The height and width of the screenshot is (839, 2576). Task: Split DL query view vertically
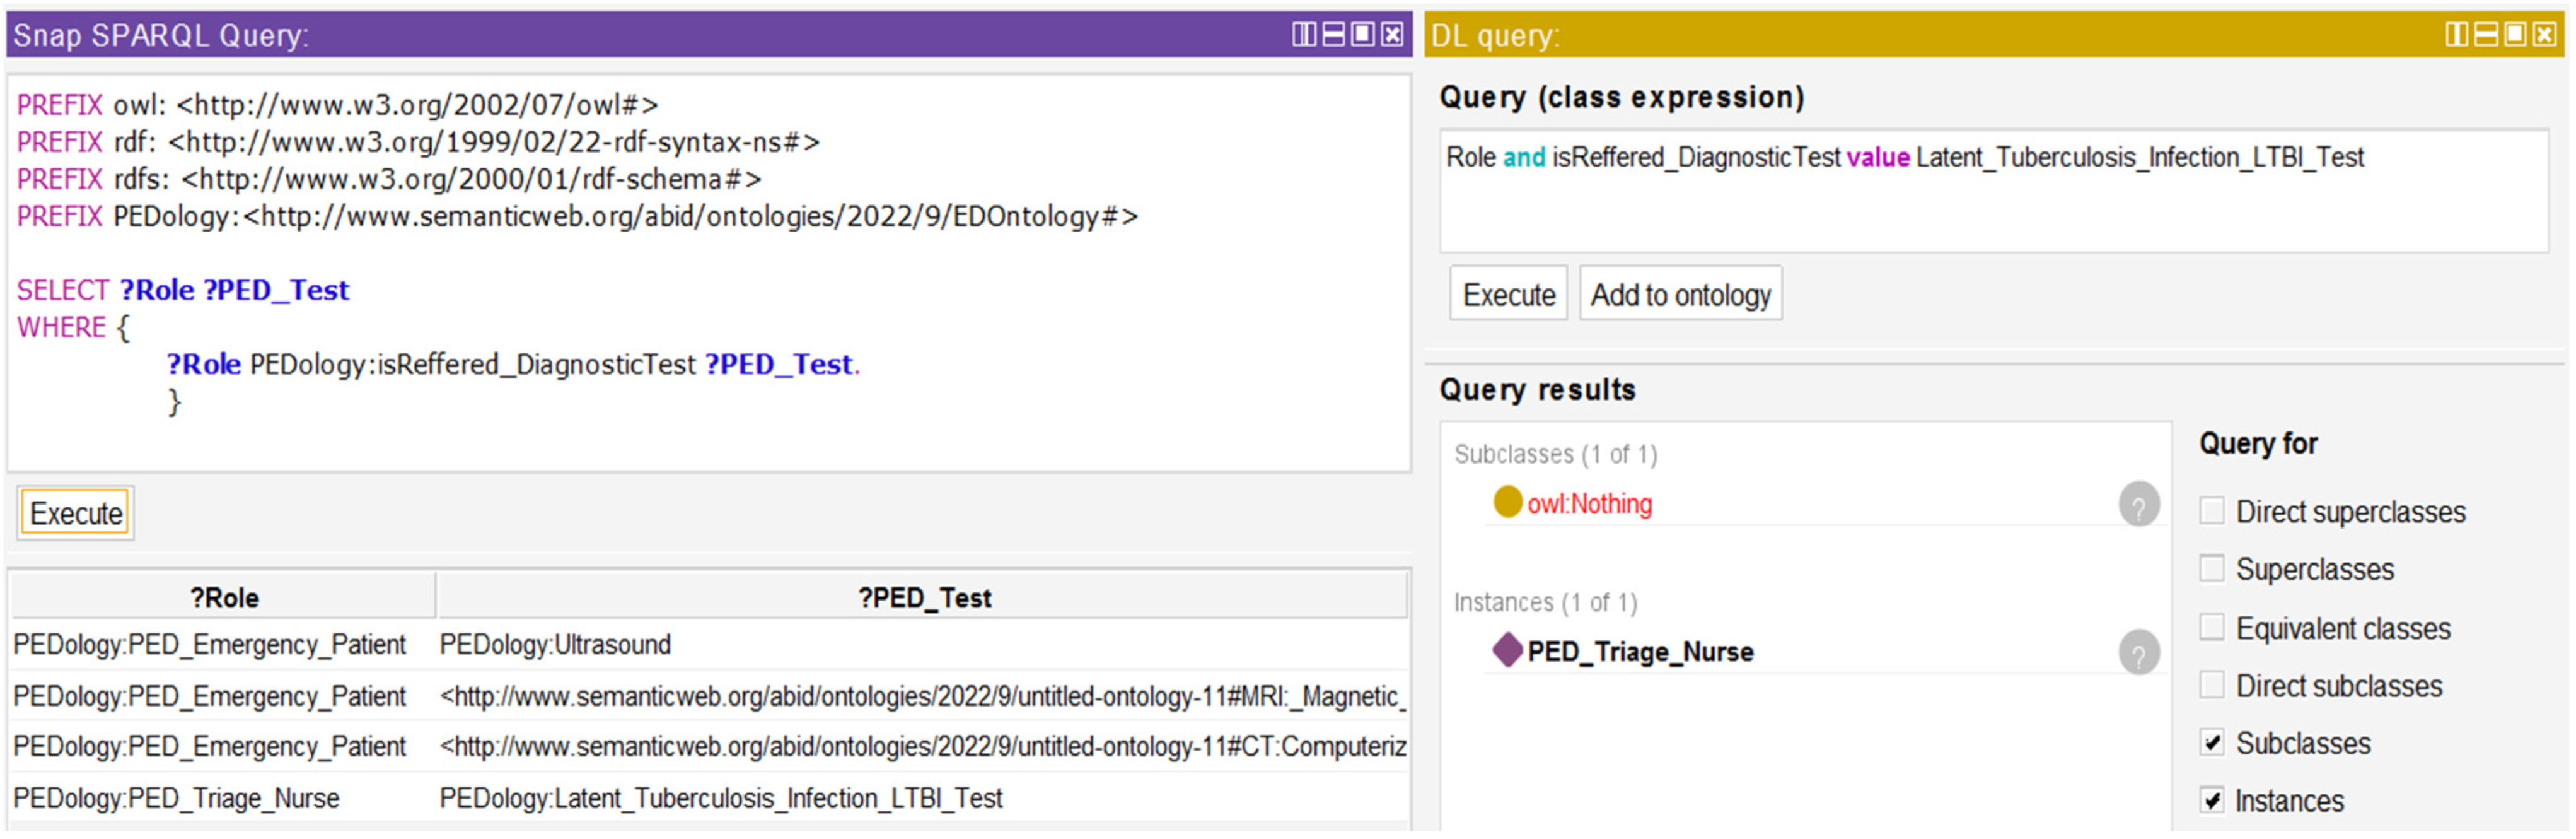[x=2456, y=35]
